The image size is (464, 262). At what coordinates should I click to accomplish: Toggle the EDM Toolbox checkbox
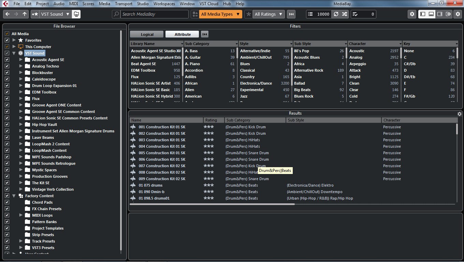coord(7,92)
